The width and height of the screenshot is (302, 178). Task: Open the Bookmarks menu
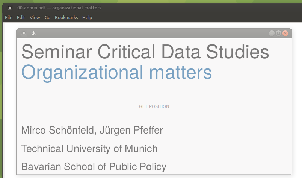click(x=66, y=18)
